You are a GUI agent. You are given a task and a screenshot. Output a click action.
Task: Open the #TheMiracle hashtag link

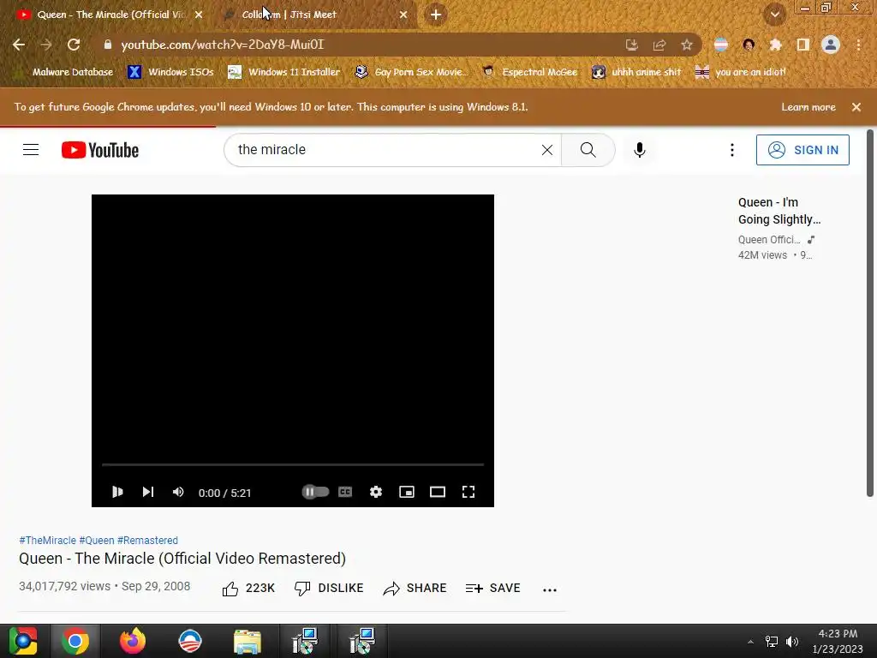click(x=48, y=541)
